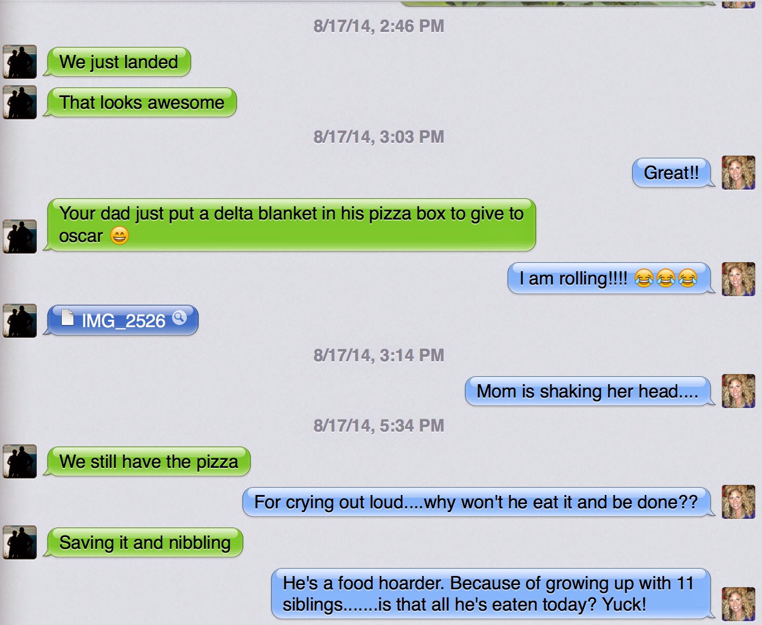Click the last laughing-tears emoji
The image size is (762, 625).
687,279
